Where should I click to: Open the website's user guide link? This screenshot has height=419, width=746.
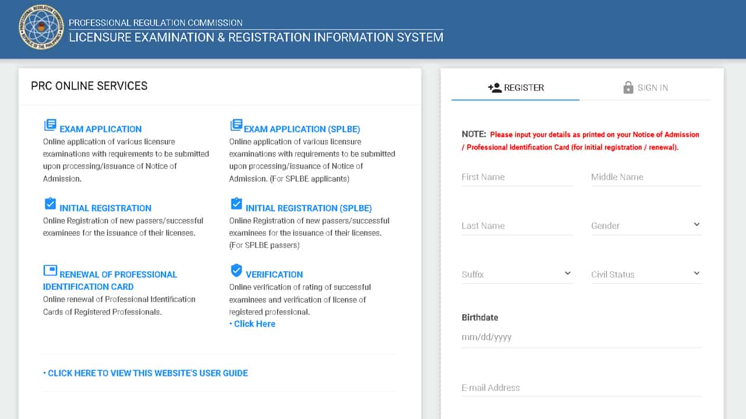(146, 373)
